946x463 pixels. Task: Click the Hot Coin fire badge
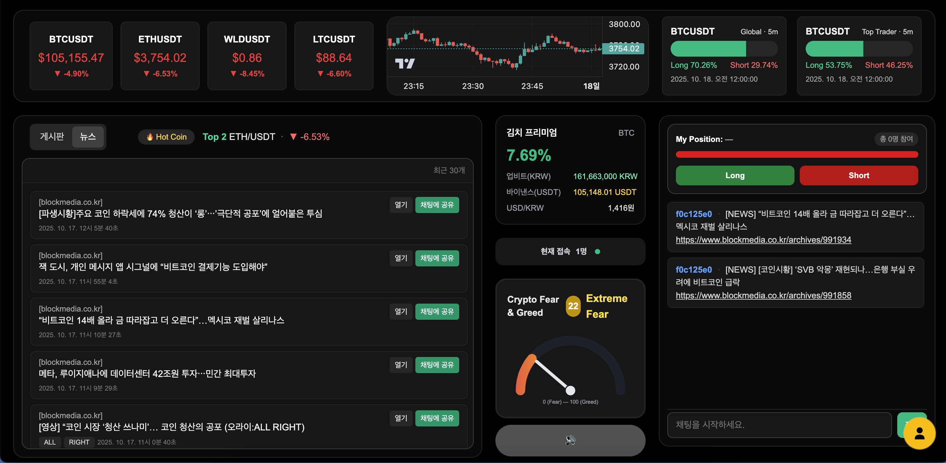pos(166,137)
